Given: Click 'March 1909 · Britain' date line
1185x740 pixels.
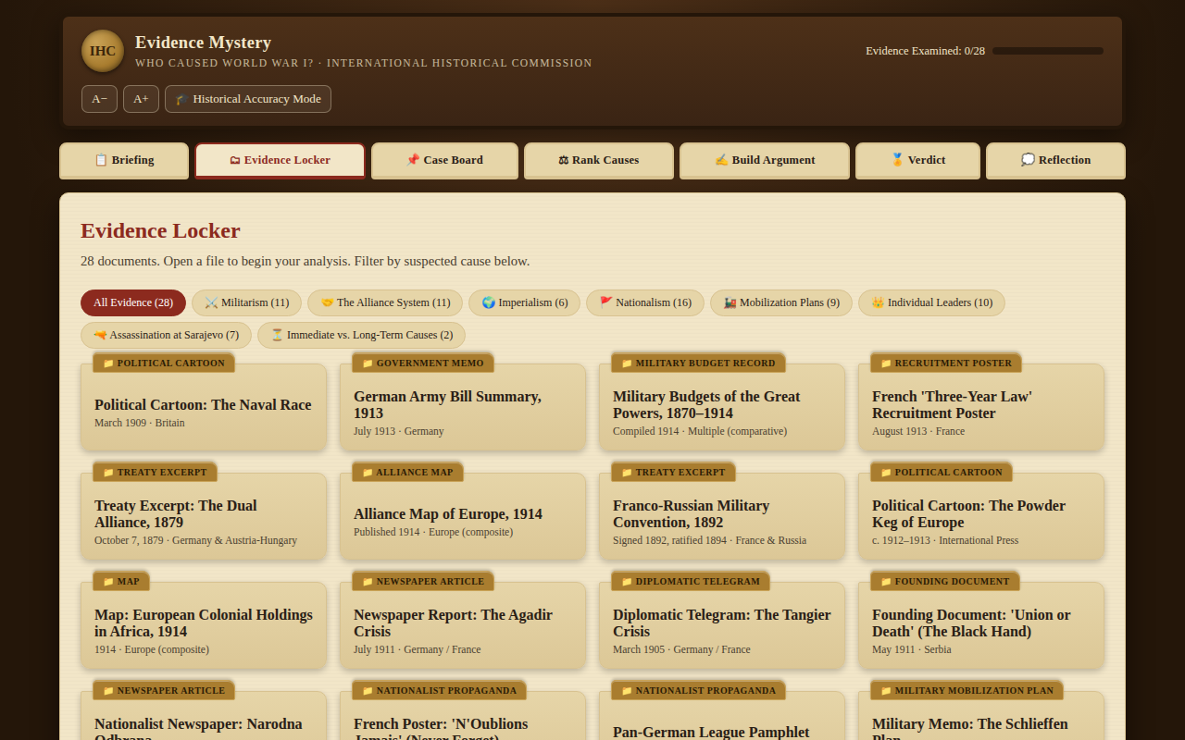Looking at the screenshot, I should (140, 423).
